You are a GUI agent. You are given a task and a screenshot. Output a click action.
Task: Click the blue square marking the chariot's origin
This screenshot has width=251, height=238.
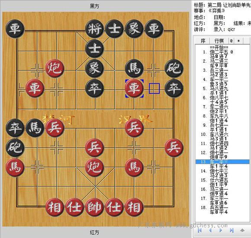click(154, 88)
